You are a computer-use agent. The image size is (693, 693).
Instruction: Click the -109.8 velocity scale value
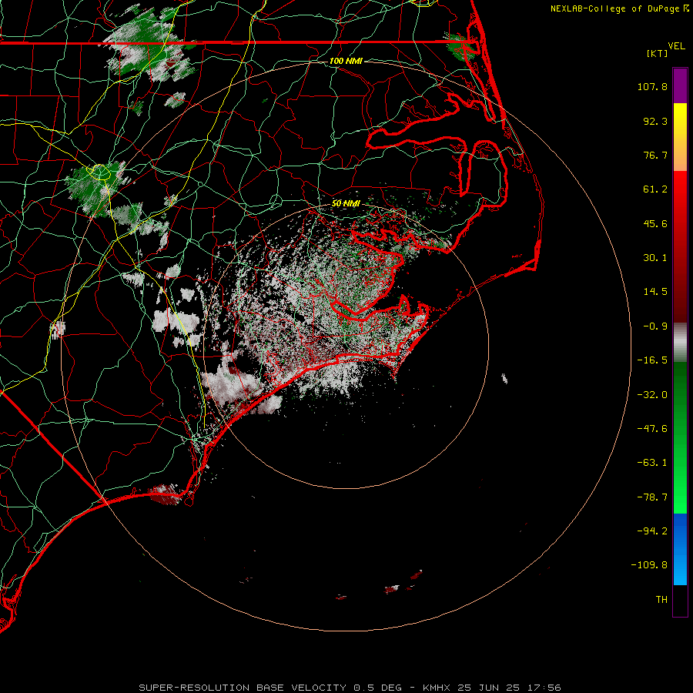(649, 565)
